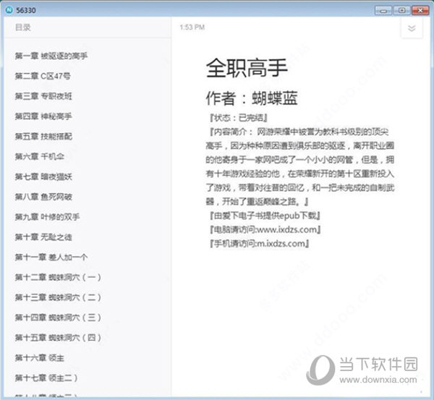The image size is (434, 400).
Task: Select chapter 第七章 暗夜猫妖
Action: pyautogui.click(x=43, y=176)
